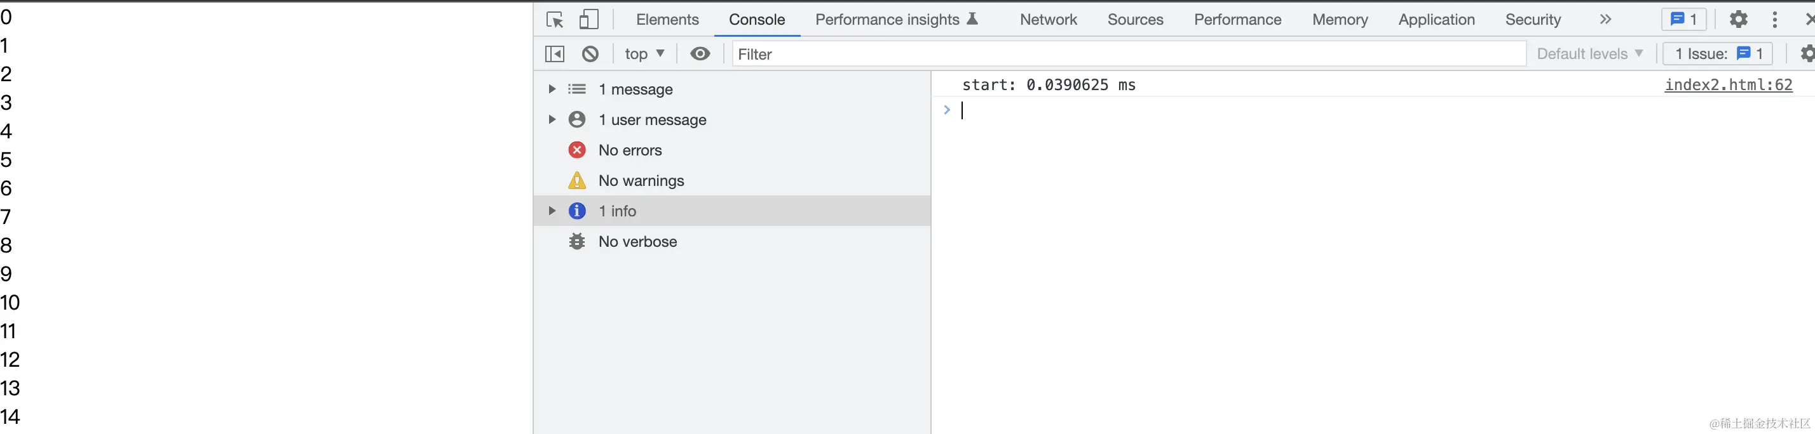Expand the 1 message group
The height and width of the screenshot is (434, 1815).
[x=552, y=89]
